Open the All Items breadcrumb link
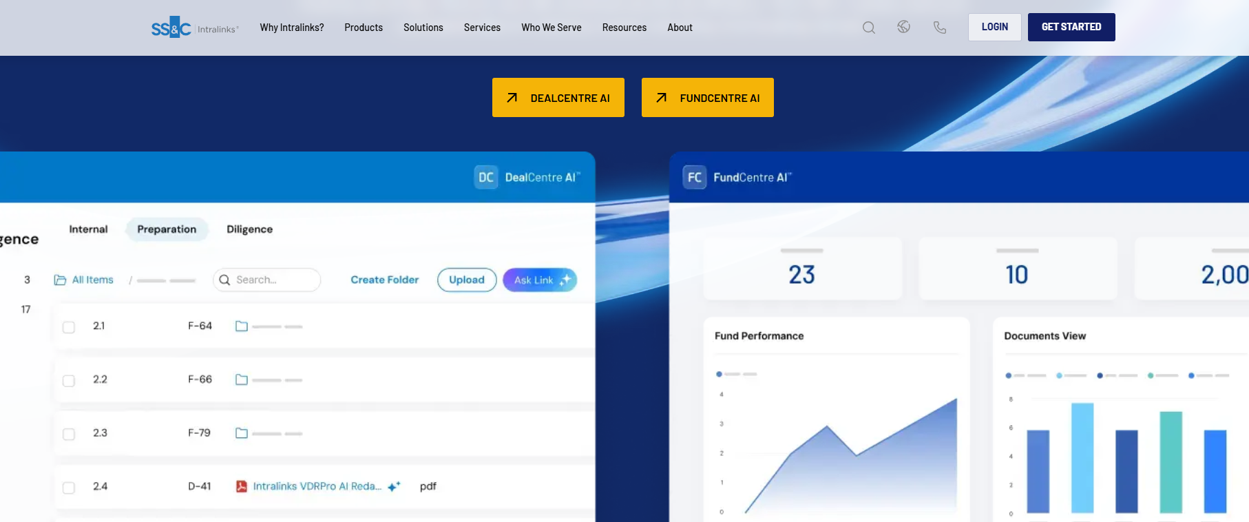 click(x=93, y=280)
